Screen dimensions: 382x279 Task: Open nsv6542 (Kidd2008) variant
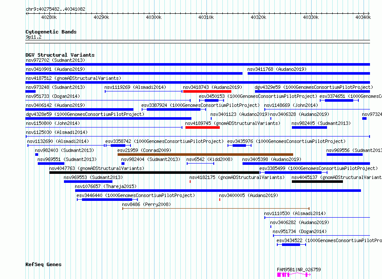200,164
